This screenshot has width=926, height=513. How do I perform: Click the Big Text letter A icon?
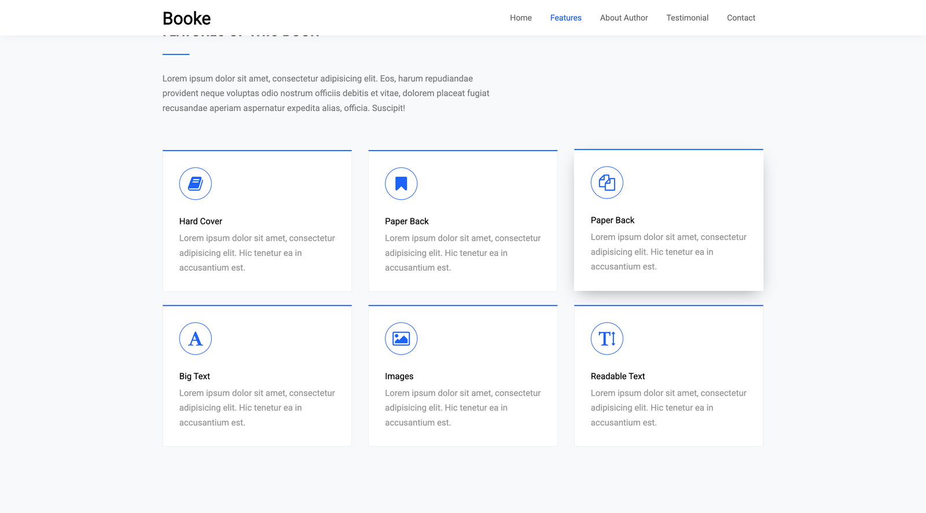pos(196,339)
